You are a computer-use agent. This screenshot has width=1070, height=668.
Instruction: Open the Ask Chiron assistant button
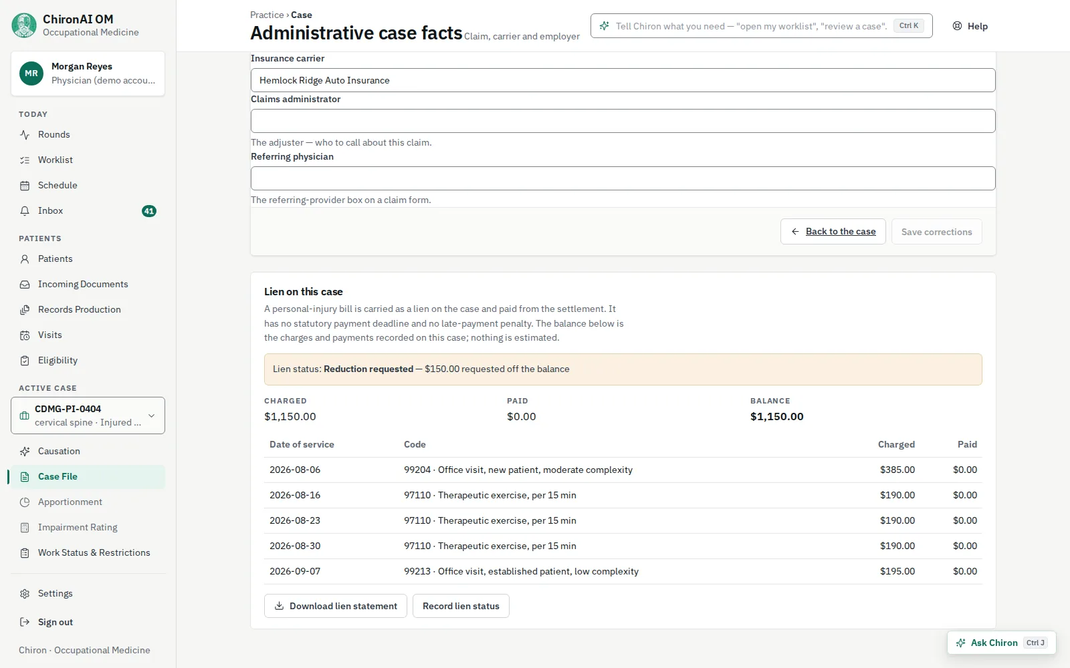(1001, 643)
